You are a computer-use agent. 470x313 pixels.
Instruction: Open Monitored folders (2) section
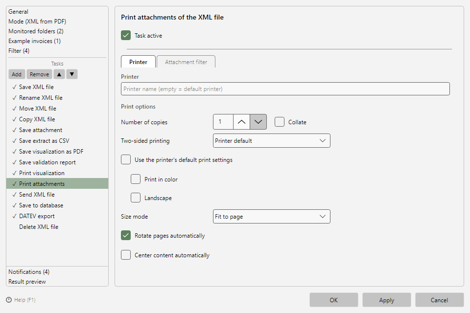click(36, 31)
